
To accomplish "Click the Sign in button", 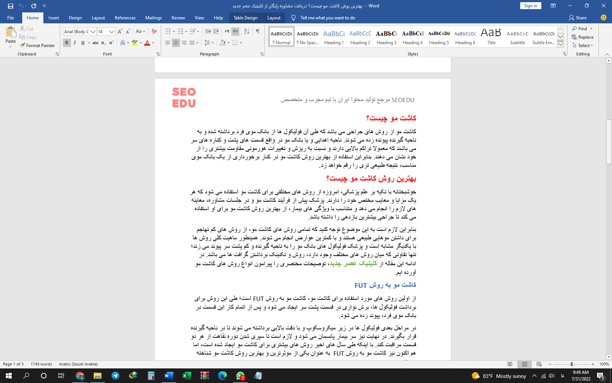I will [530, 6].
